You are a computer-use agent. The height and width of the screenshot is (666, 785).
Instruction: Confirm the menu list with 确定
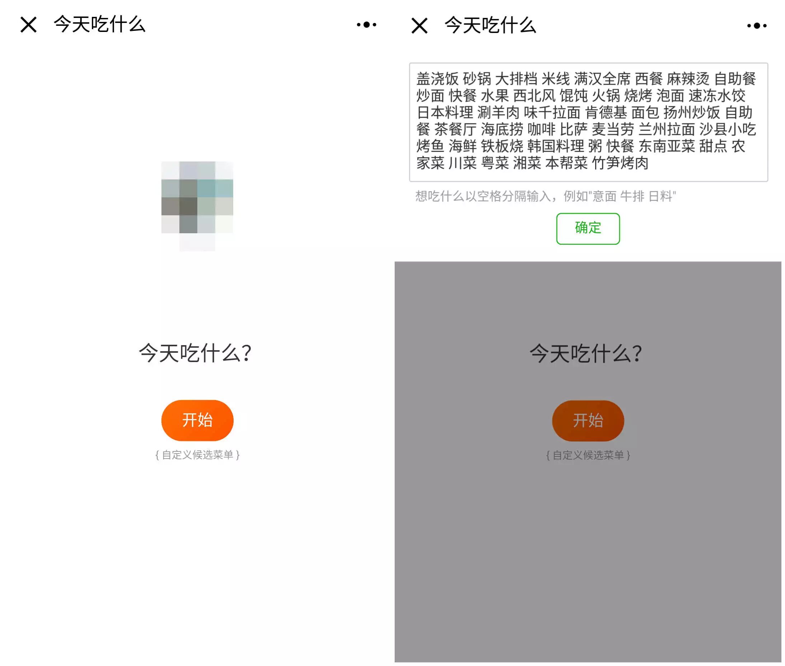(588, 229)
